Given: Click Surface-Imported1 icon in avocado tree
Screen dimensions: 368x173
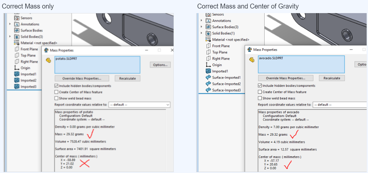Looking at the screenshot, I should point(208,77).
